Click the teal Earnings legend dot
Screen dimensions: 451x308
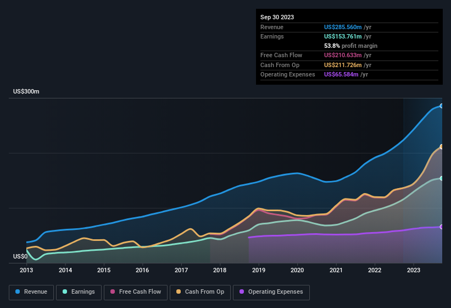tap(65, 292)
